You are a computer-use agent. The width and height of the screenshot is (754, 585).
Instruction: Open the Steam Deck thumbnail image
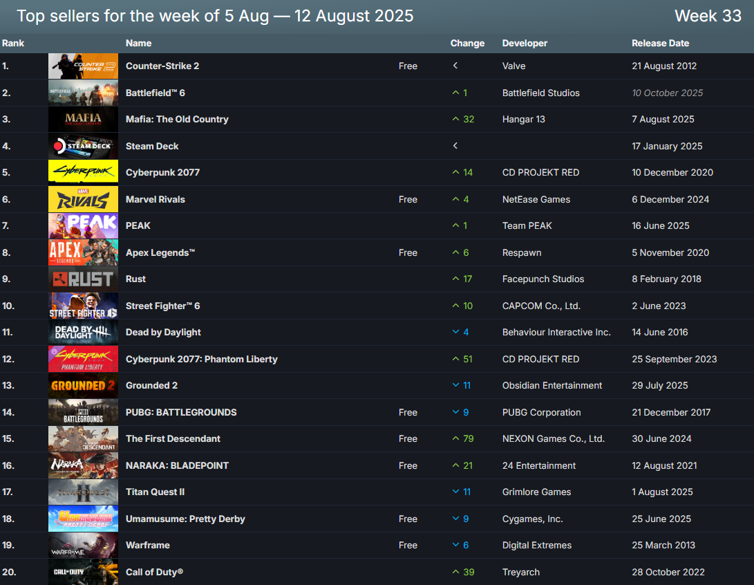pyautogui.click(x=83, y=147)
